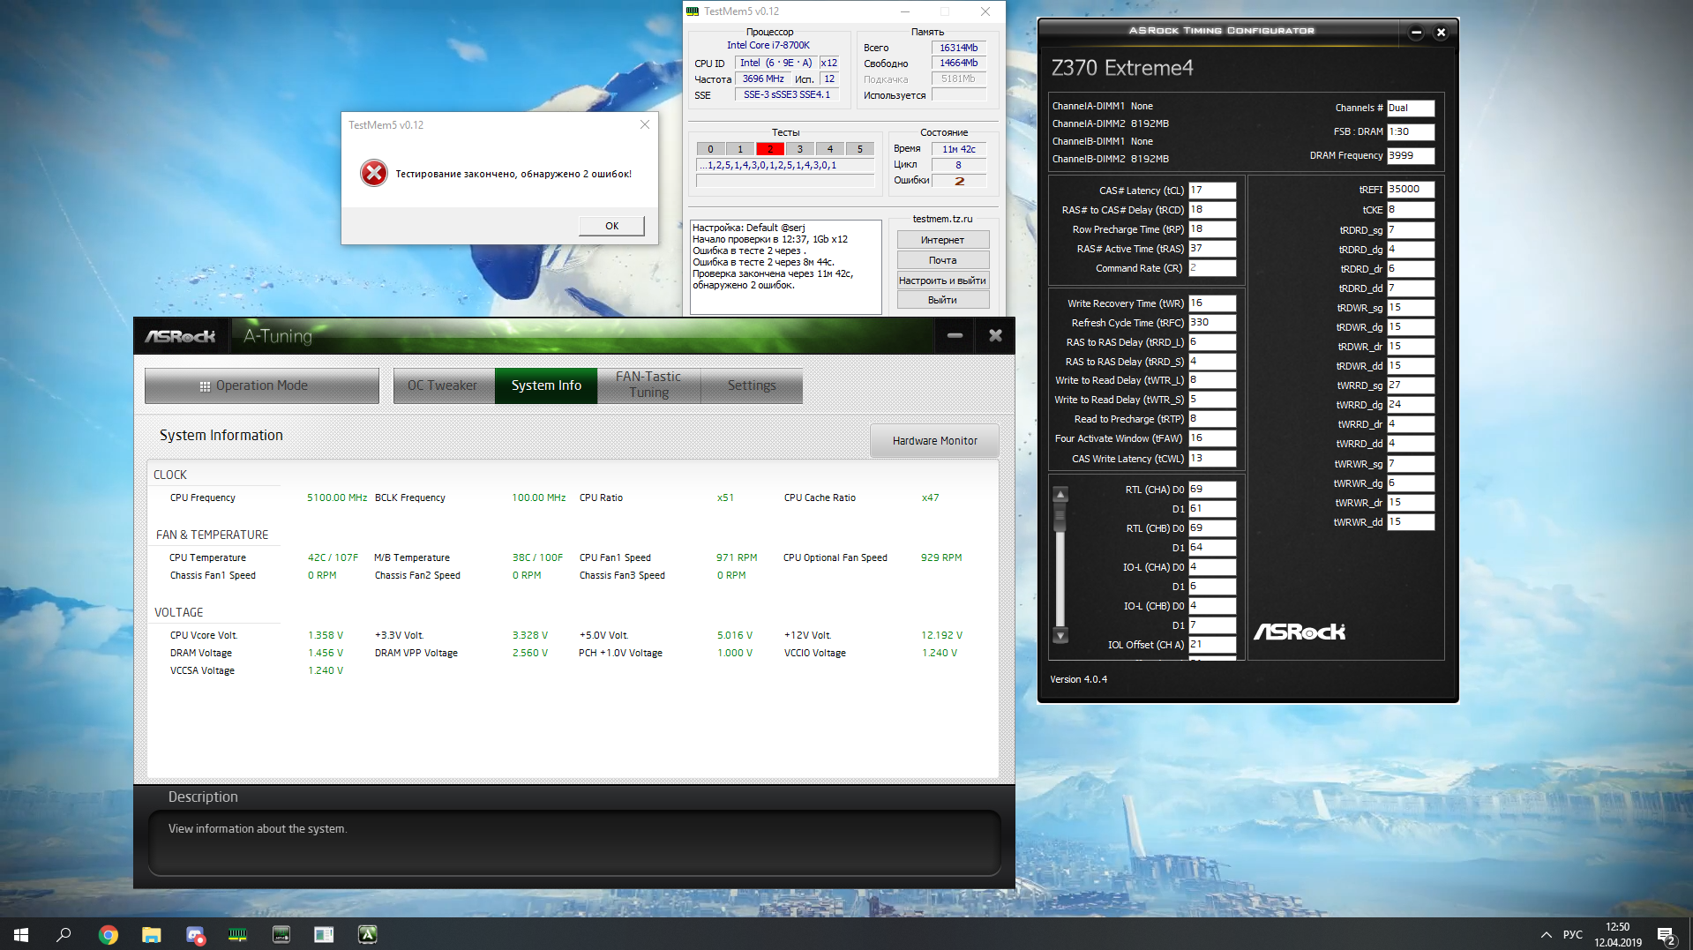Open Discord icon with red badge
The height and width of the screenshot is (950, 1693).
[x=195, y=934]
